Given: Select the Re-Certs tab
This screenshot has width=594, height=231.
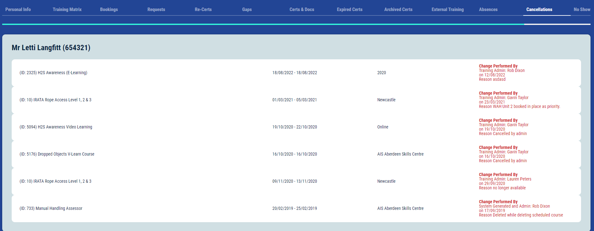Looking at the screenshot, I should click(203, 9).
